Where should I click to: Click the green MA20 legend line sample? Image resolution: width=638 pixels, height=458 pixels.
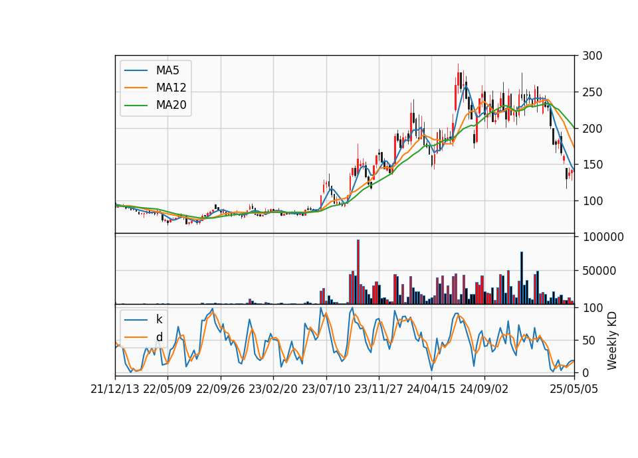click(136, 106)
